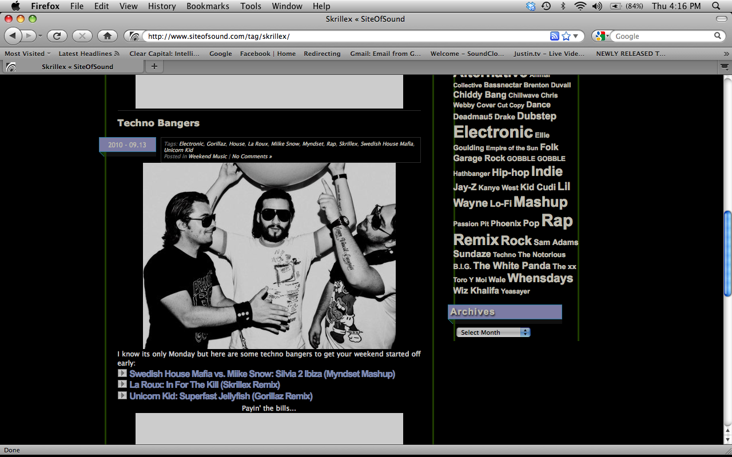The width and height of the screenshot is (732, 457).
Task: Click the RSS feed icon in address bar
Action: pos(554,36)
